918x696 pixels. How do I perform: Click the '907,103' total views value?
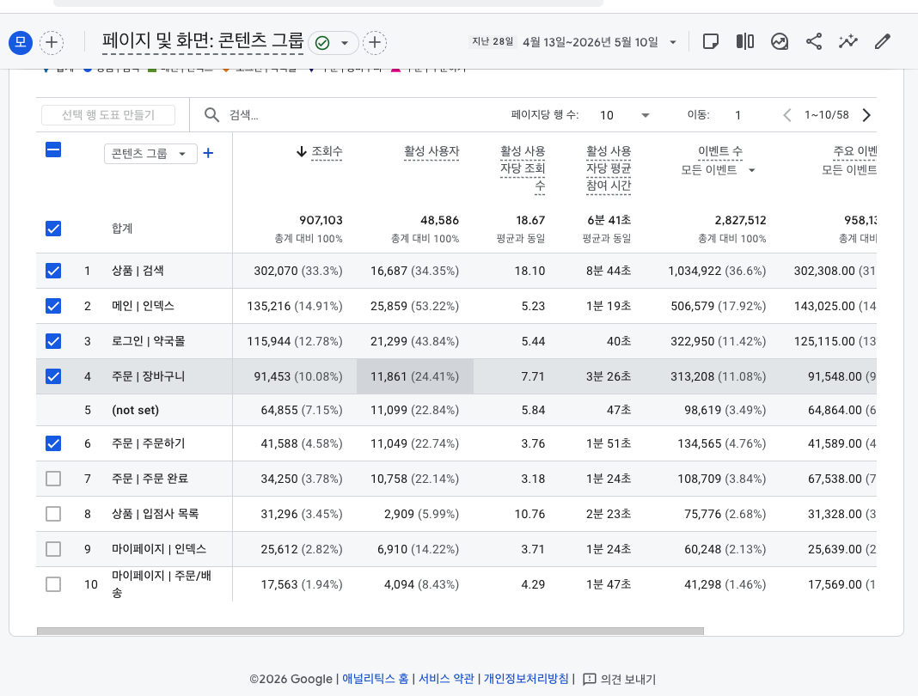[x=321, y=221]
